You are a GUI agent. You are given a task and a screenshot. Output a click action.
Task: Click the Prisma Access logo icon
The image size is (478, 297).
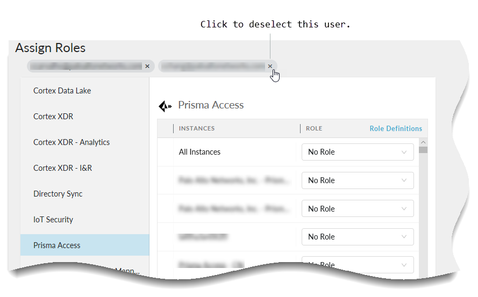pos(165,106)
